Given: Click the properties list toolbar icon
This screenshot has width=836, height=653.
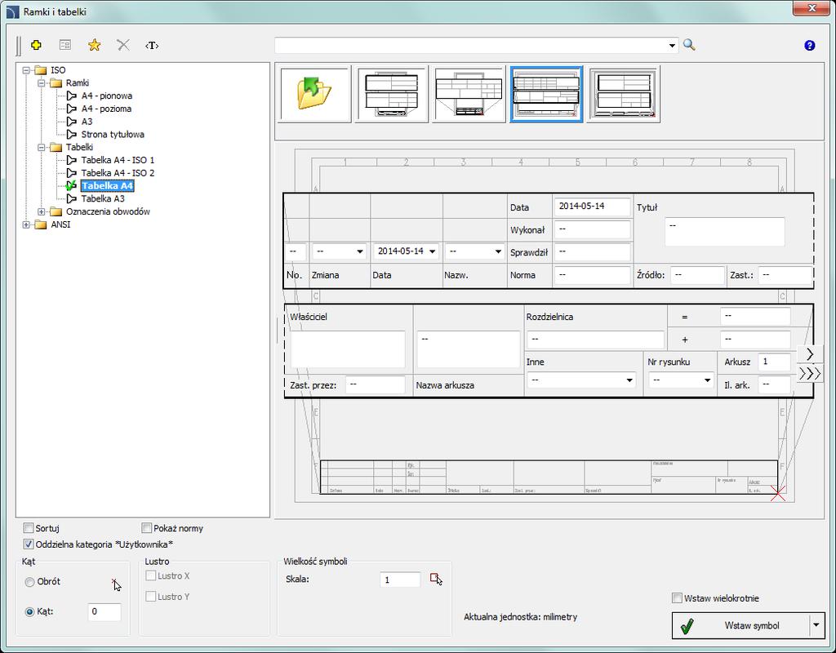Looking at the screenshot, I should tap(65, 46).
